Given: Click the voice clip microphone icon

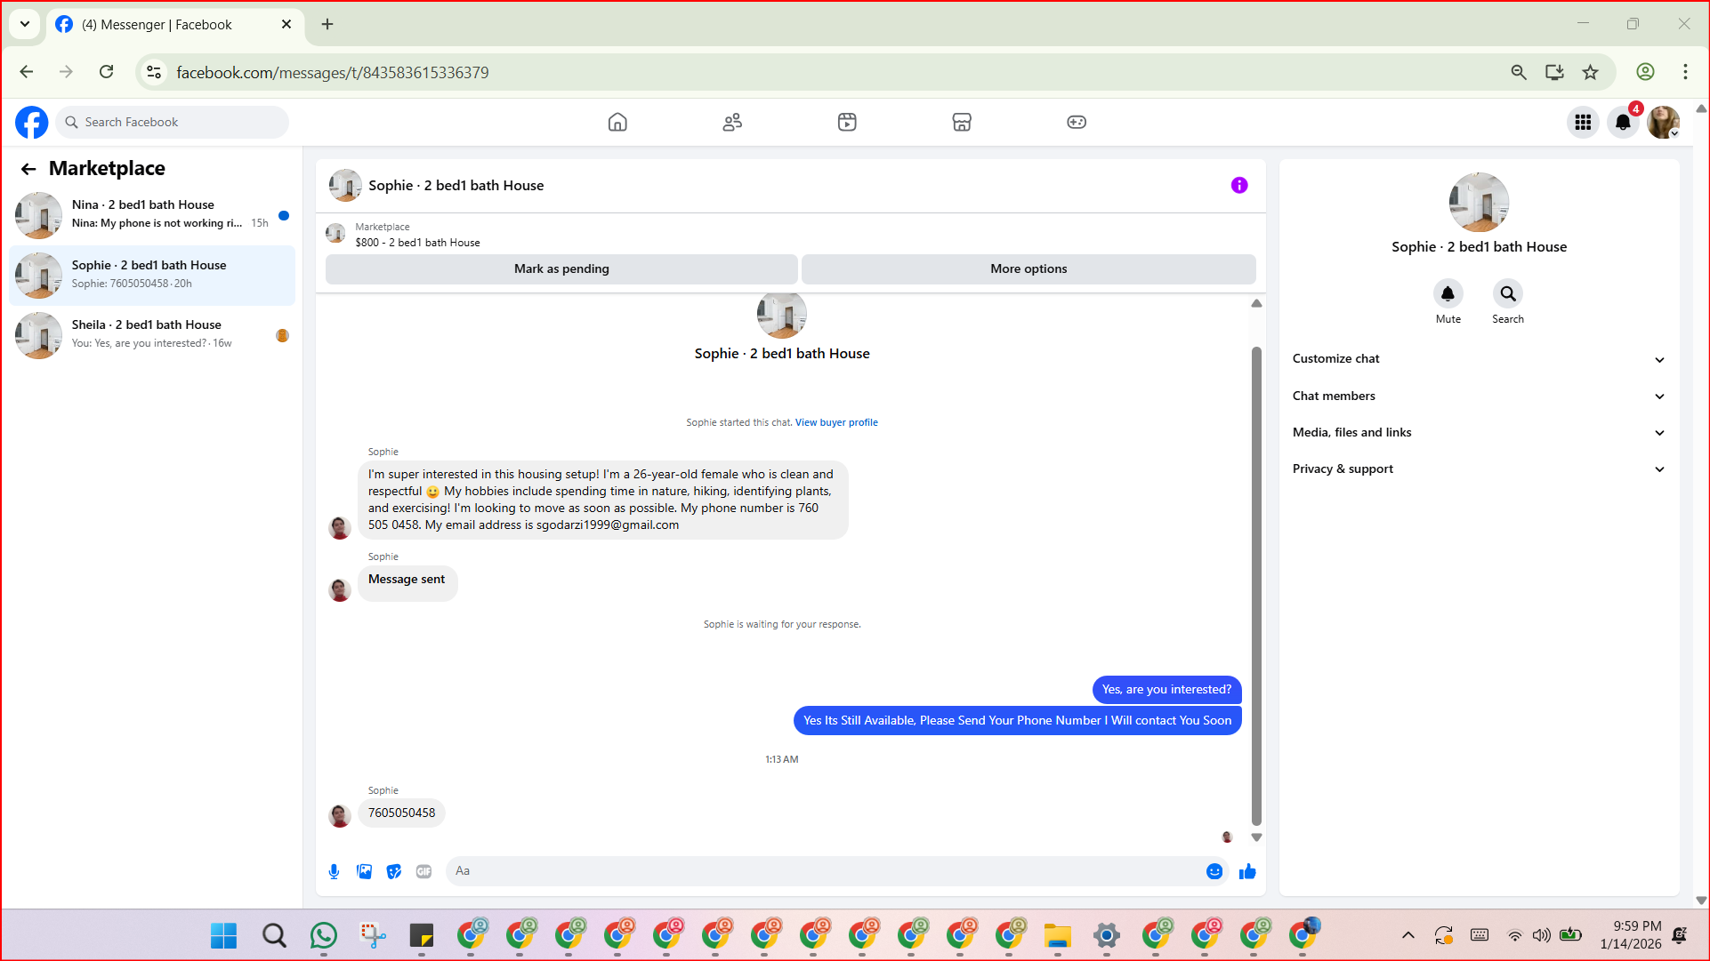Looking at the screenshot, I should pos(334,871).
